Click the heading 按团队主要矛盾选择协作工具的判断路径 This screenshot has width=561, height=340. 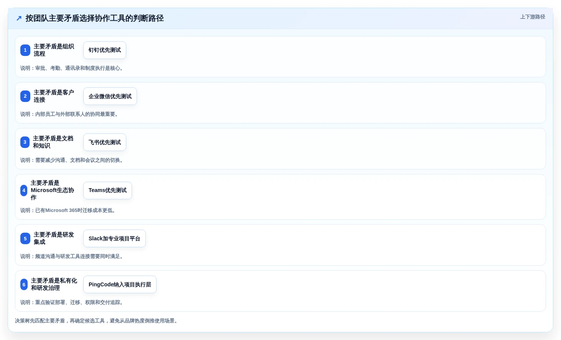click(94, 18)
